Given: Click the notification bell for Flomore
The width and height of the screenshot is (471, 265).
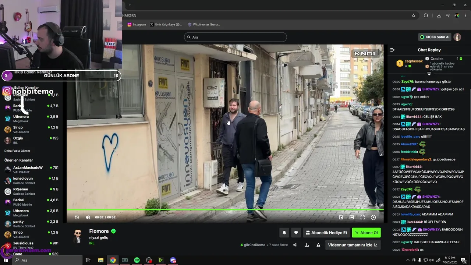Looking at the screenshot, I should click(284, 233).
